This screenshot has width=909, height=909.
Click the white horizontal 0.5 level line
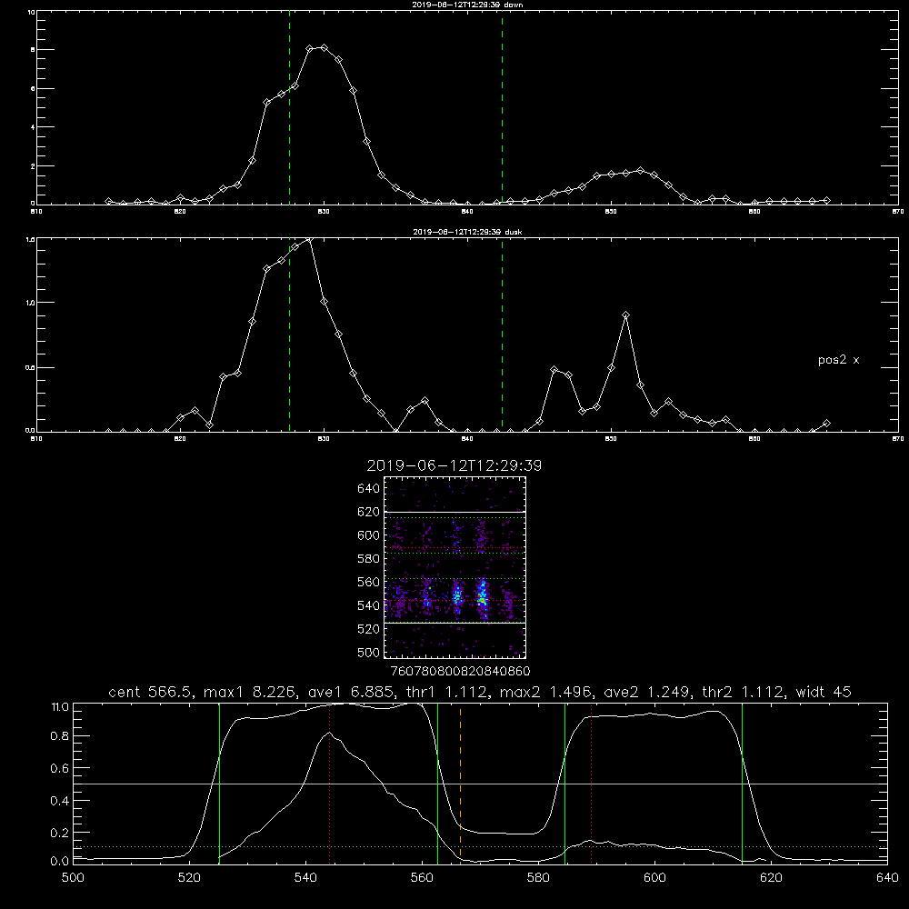481,784
